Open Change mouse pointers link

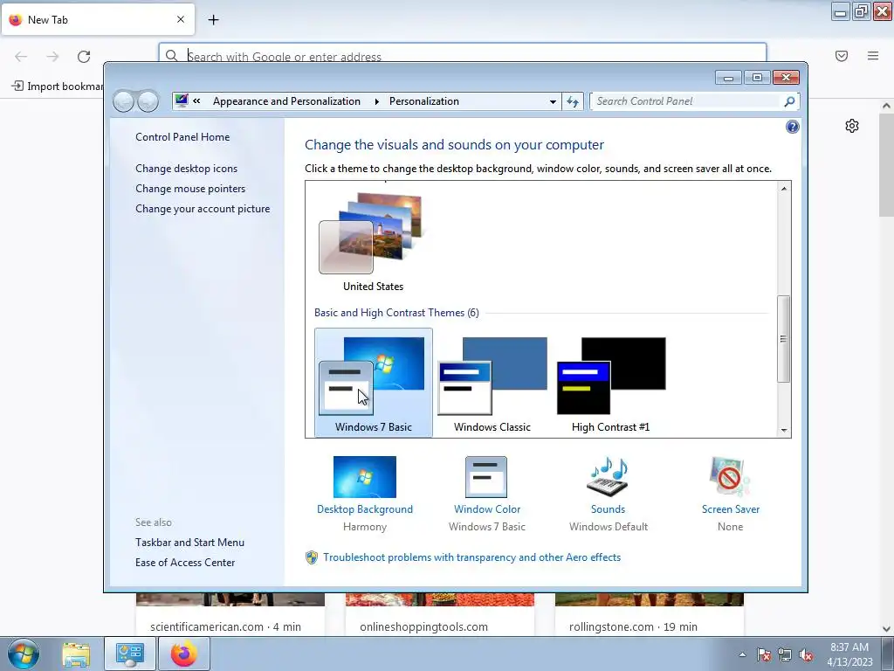tap(190, 189)
